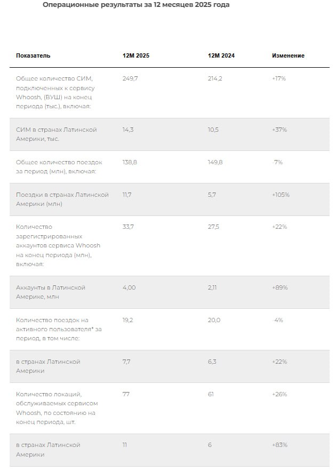Click the title 'Операционные результаты за 12 месяцев 2025 года'

(x=136, y=5)
